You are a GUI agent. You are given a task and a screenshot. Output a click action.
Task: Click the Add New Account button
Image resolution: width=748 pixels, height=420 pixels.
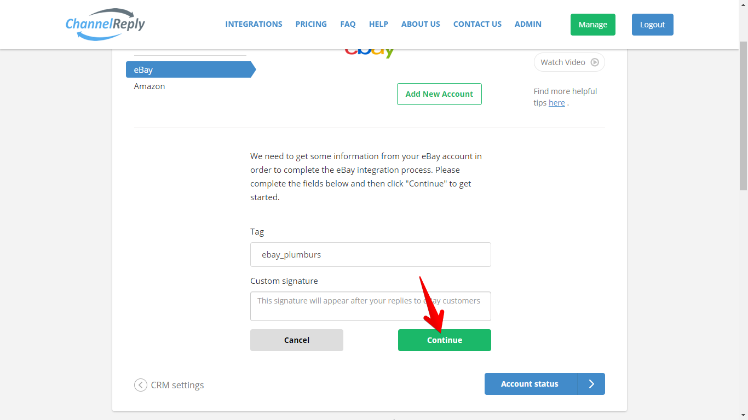[439, 94]
